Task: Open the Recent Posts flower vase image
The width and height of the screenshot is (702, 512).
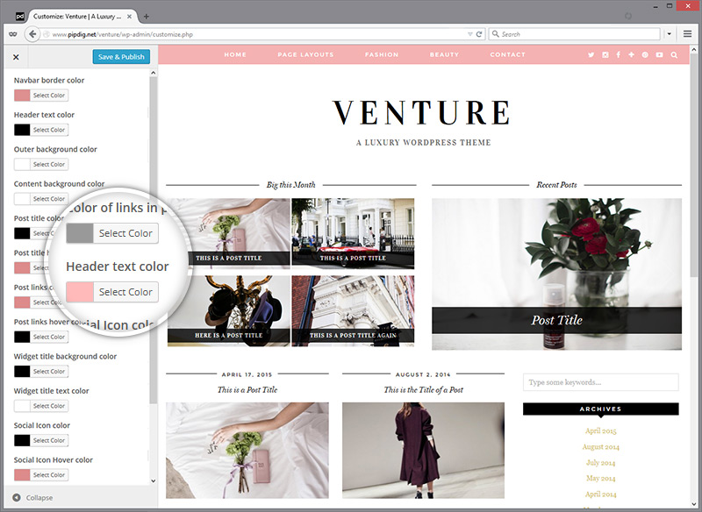Action: tap(556, 274)
